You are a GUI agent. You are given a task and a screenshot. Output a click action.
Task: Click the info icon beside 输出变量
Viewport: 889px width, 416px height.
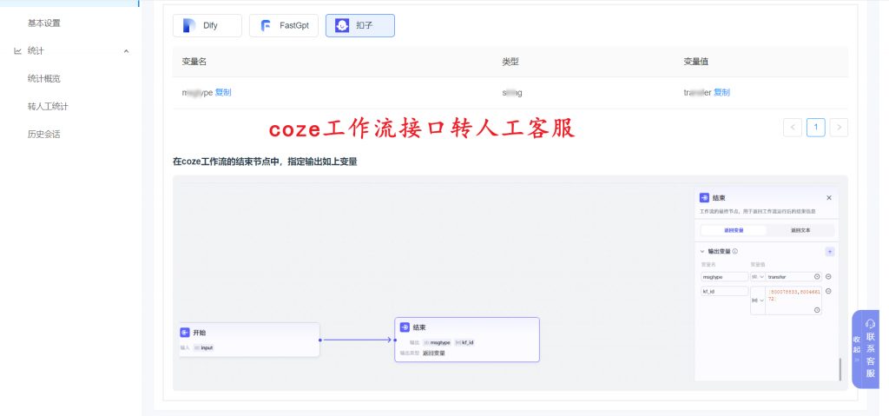tap(735, 251)
